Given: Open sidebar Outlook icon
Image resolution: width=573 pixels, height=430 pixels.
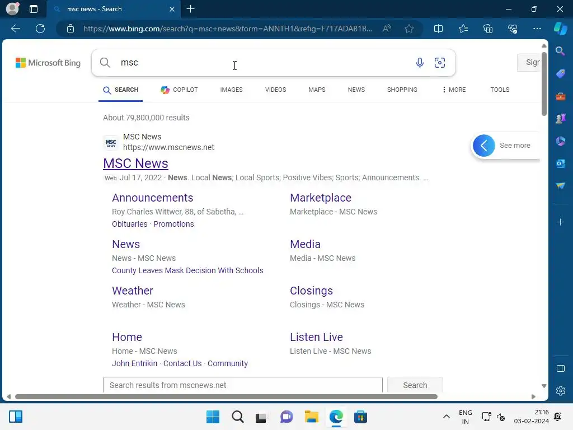Looking at the screenshot, I should click(560, 163).
